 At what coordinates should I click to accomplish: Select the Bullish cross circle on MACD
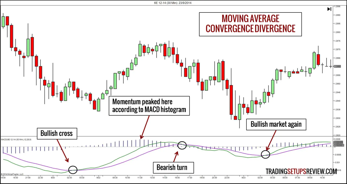click(x=73, y=170)
